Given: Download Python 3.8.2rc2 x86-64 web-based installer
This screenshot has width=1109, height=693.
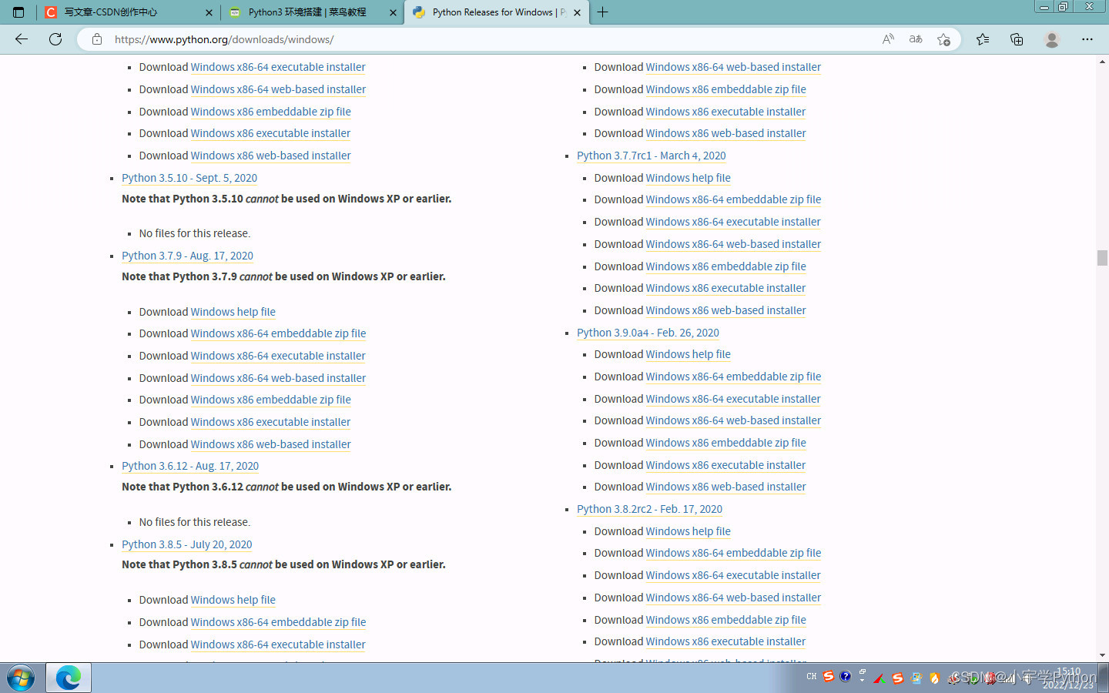Looking at the screenshot, I should coord(734,598).
